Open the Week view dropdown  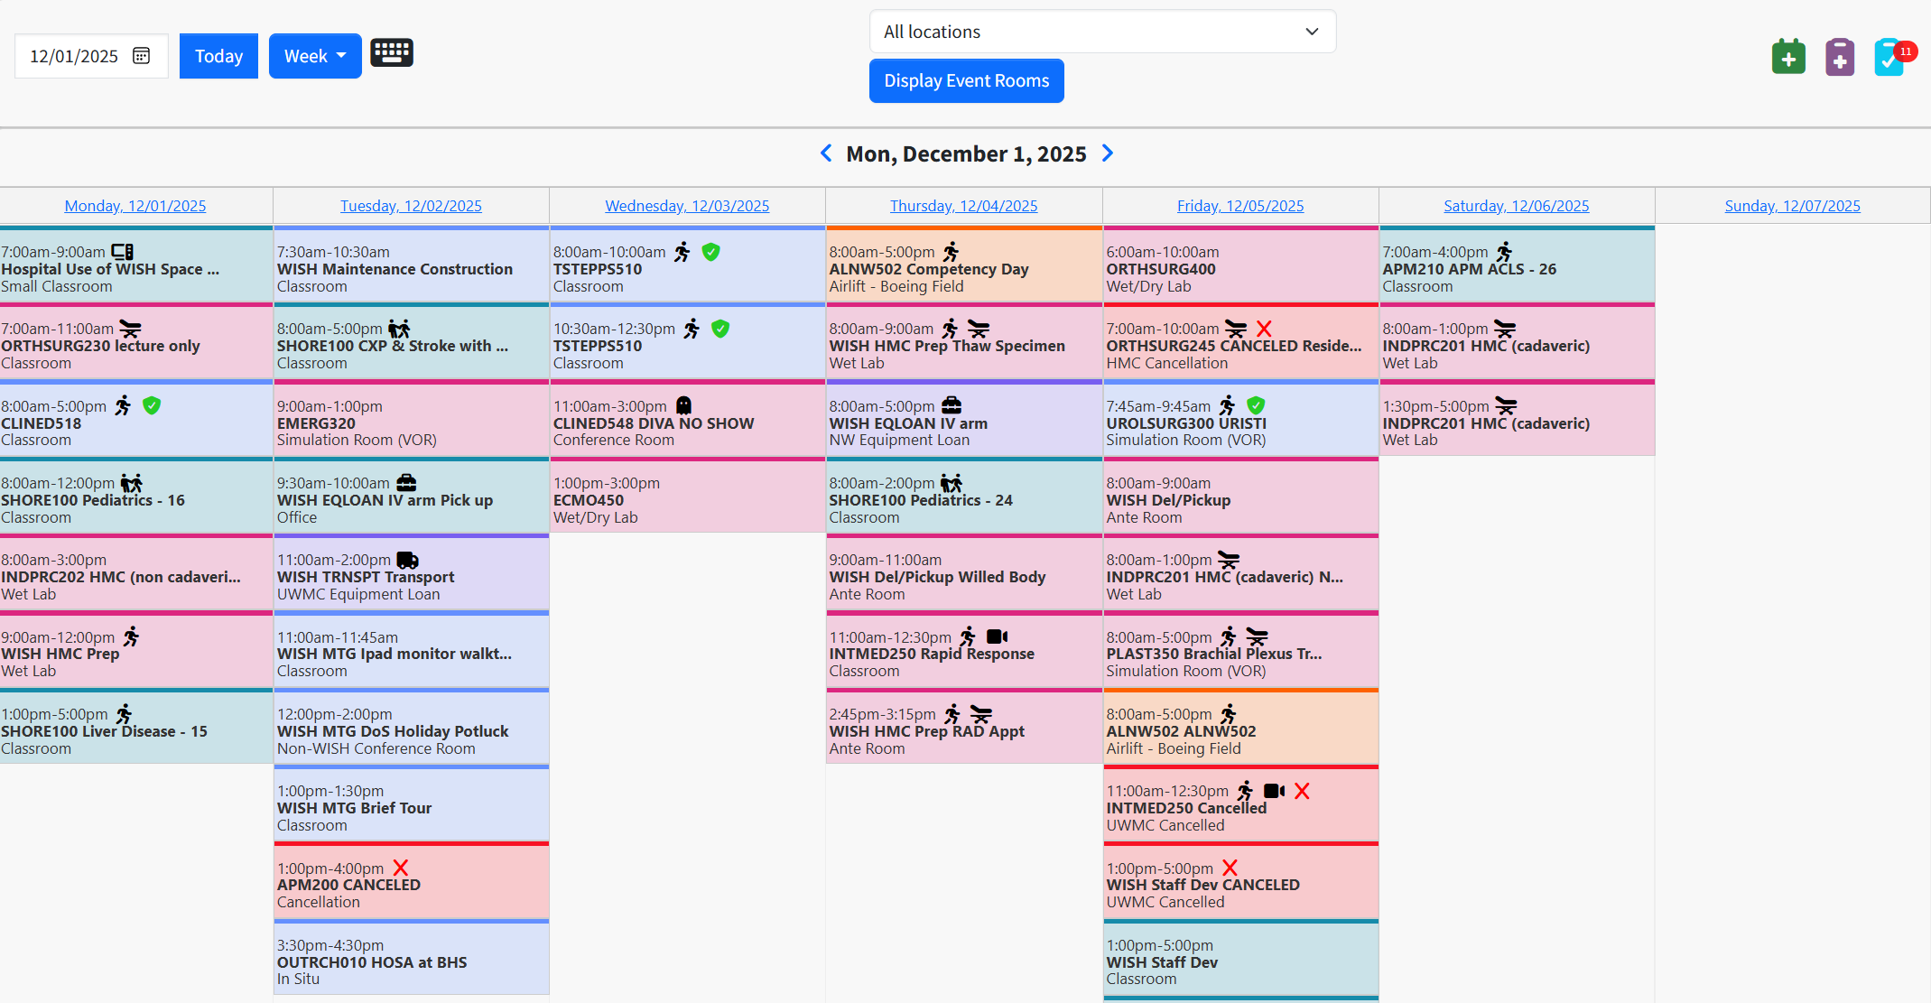[315, 56]
